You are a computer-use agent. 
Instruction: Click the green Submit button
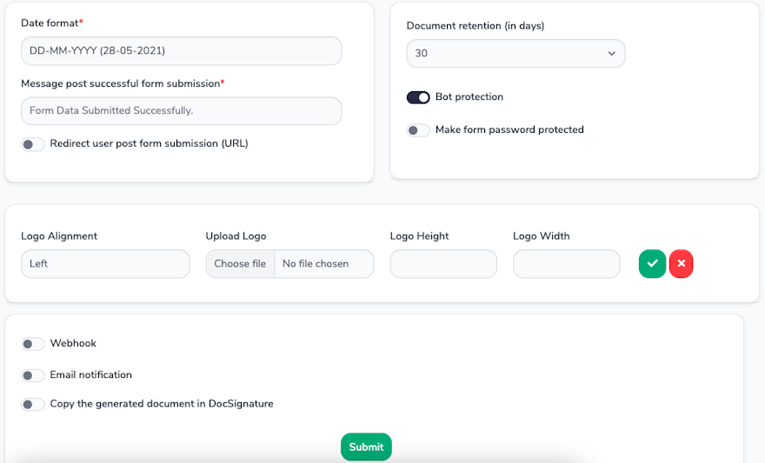click(x=366, y=446)
